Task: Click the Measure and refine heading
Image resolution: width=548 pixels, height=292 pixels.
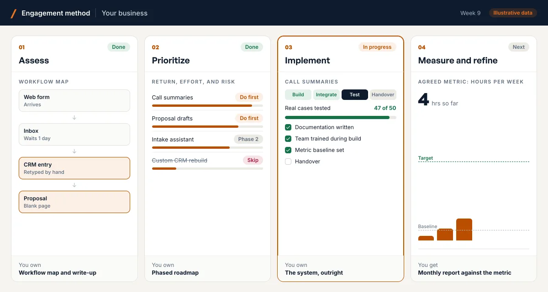Action: click(x=458, y=61)
